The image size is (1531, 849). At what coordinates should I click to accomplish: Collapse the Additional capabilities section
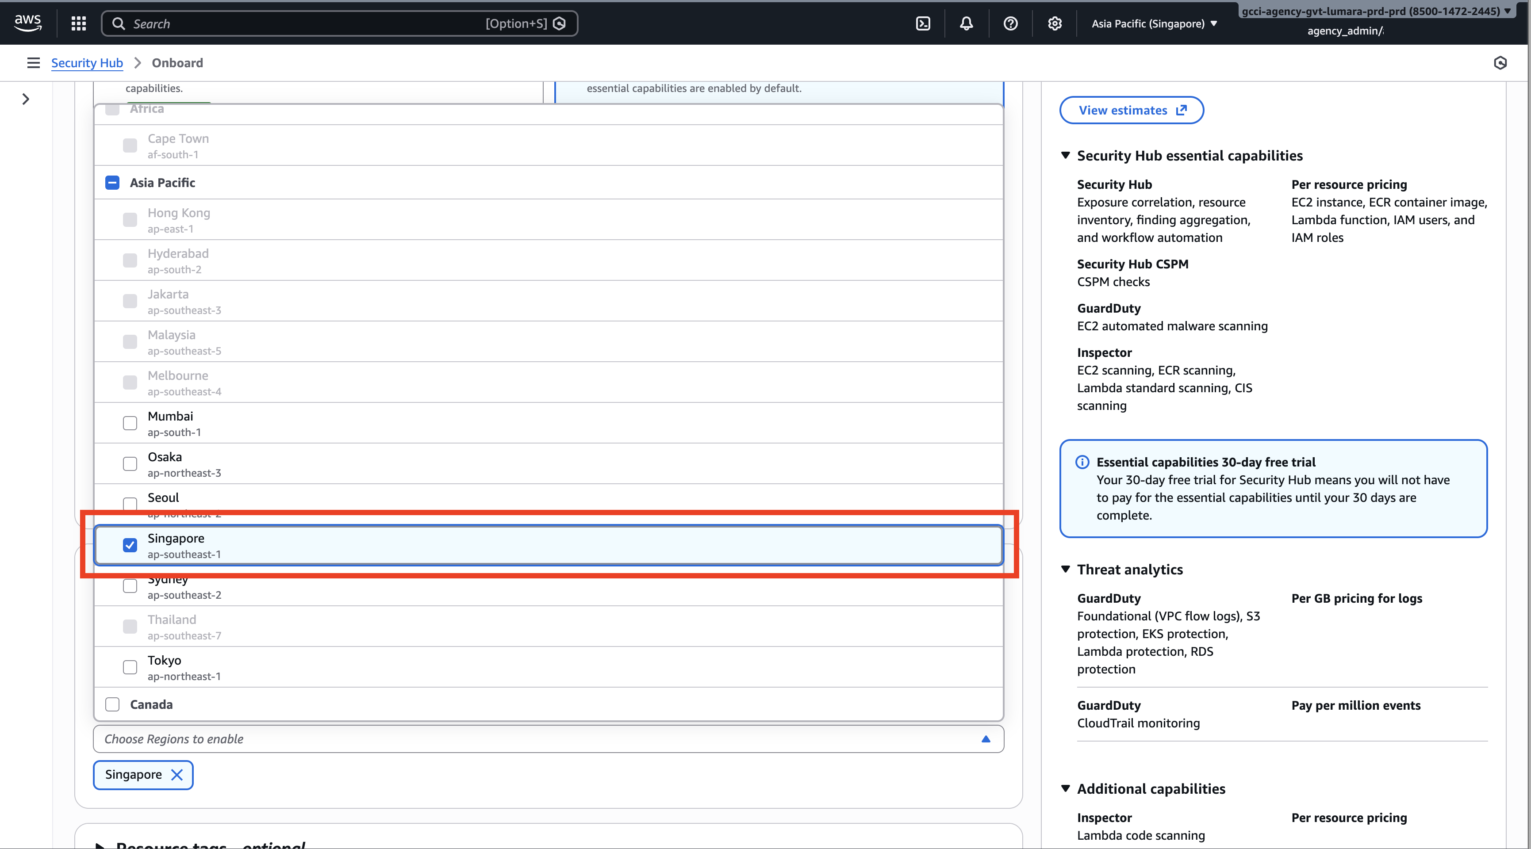click(1066, 788)
